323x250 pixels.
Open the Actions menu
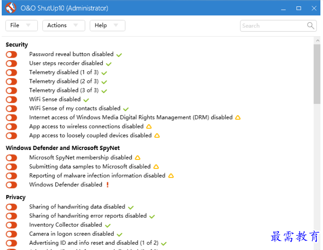click(64, 25)
